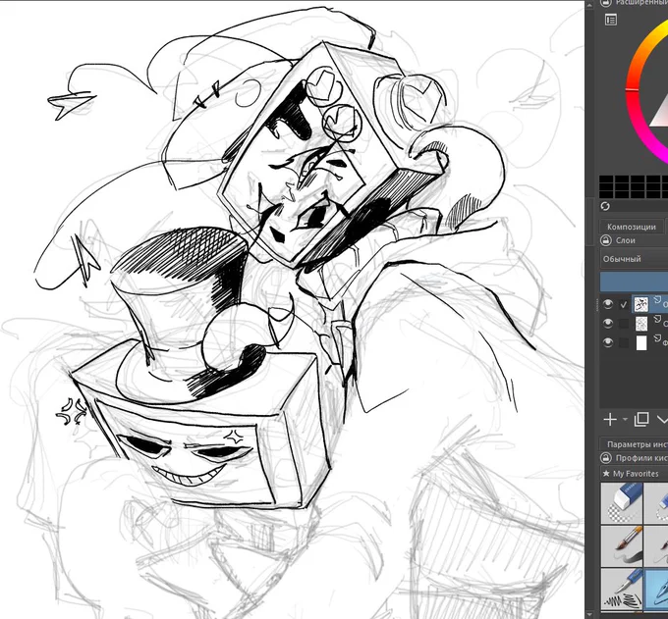
Task: Select the orange-handled paintbrush preset
Action: coord(622,545)
